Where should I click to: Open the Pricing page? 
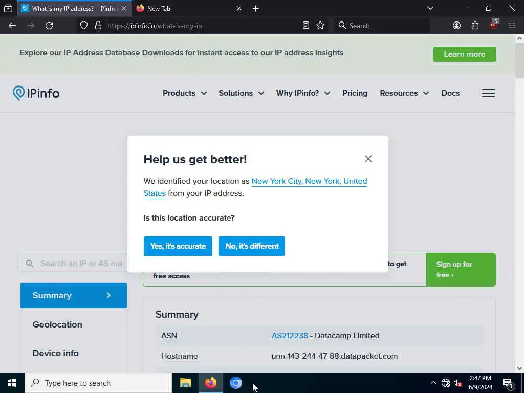[355, 93]
